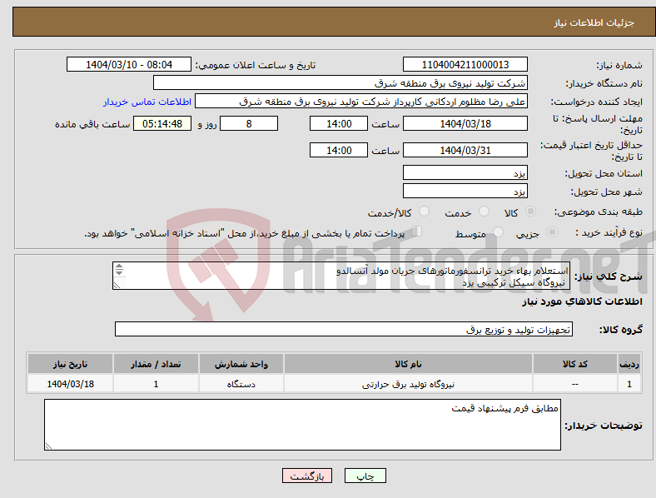Click the شماره نیاز field 1104004211000013
The height and width of the screenshot is (498, 656).
click(465, 64)
